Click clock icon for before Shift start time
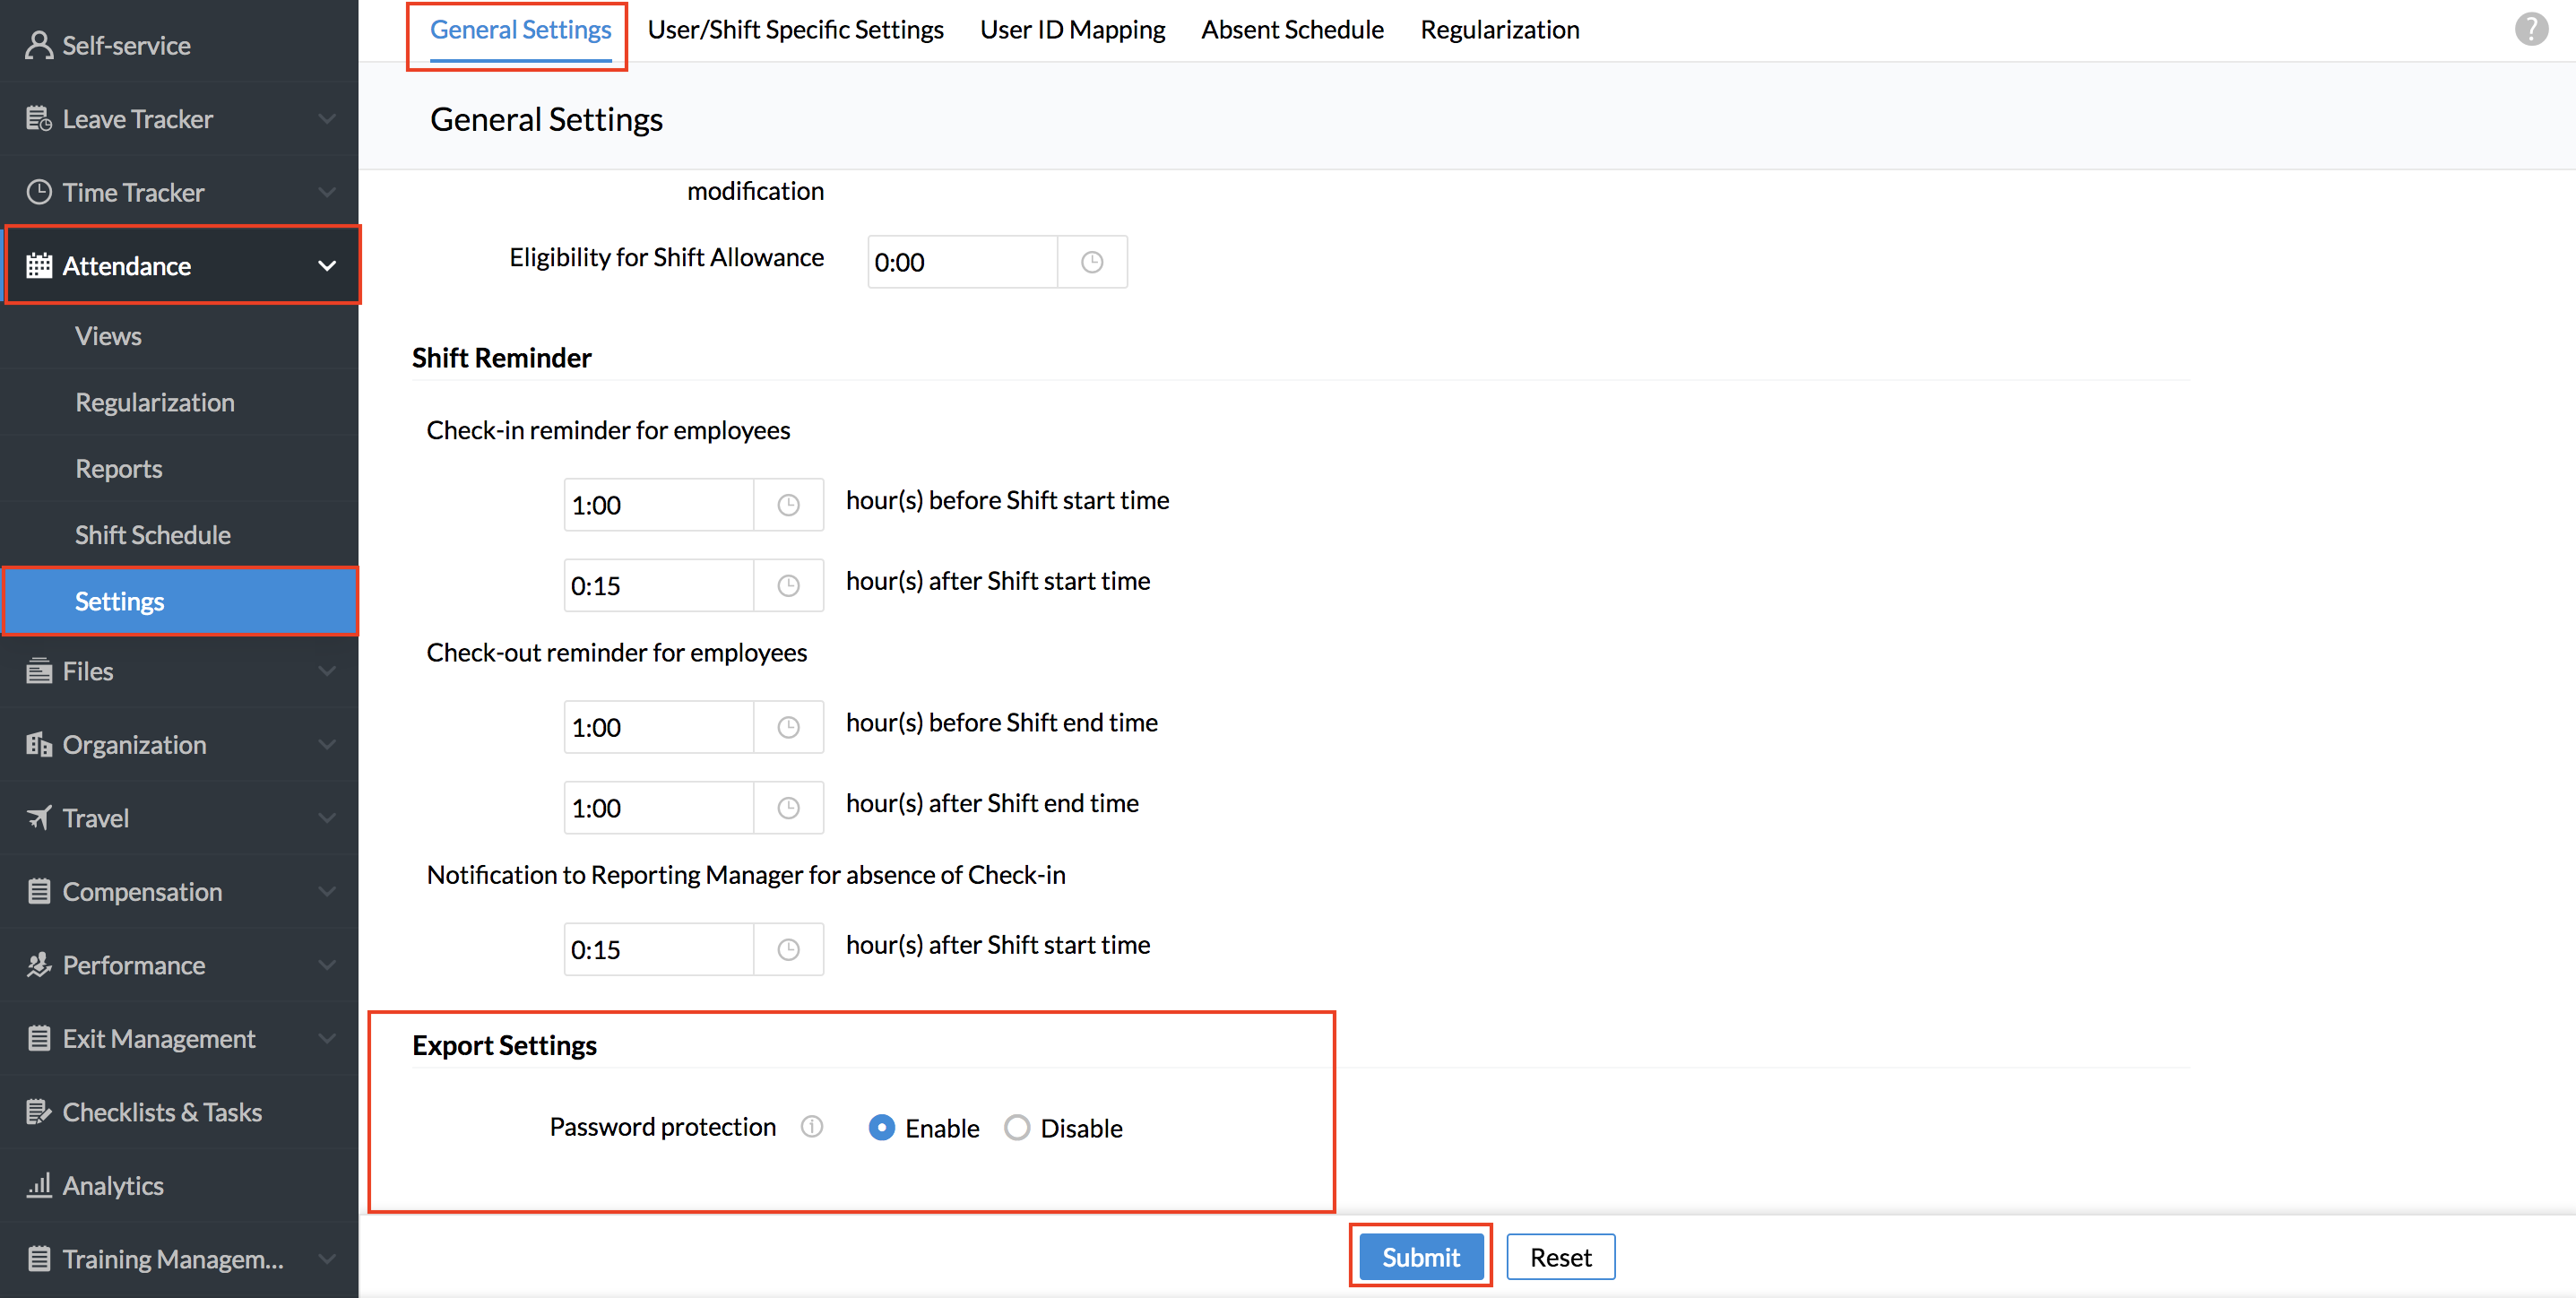Viewport: 2576px width, 1298px height. click(788, 505)
